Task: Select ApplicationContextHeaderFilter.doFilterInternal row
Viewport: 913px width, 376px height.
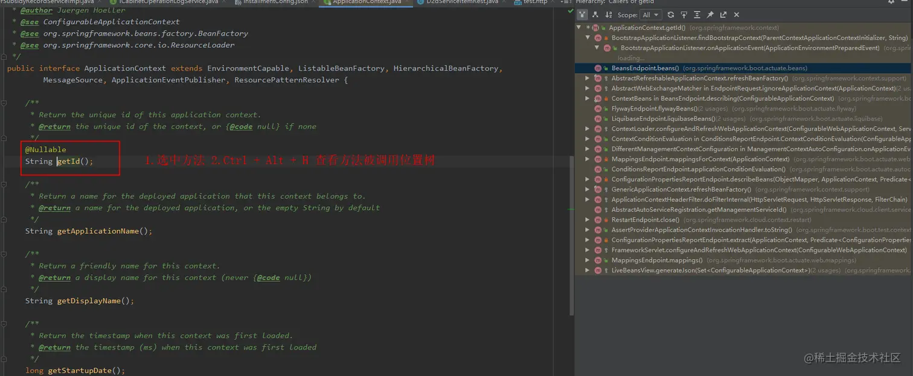Action: click(743, 199)
